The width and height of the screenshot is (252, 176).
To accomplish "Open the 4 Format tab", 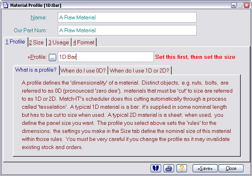I will pyautogui.click(x=84, y=42).
